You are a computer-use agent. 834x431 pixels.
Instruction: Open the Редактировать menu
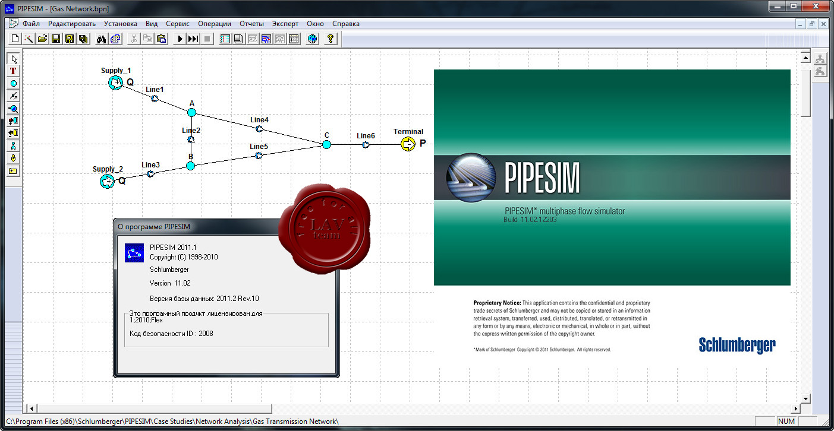click(x=72, y=24)
